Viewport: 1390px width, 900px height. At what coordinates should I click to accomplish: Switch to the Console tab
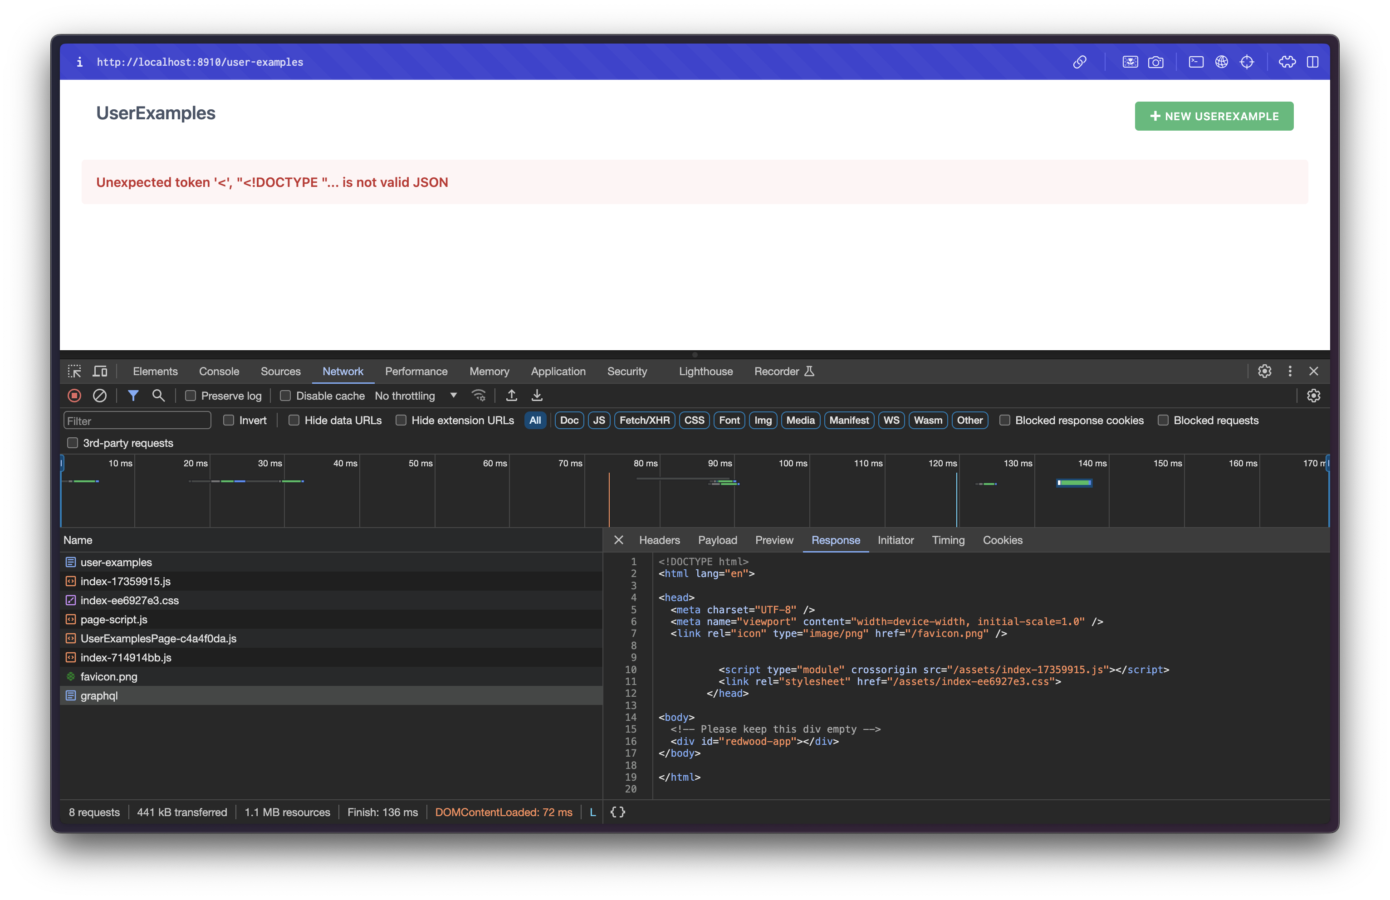point(219,372)
